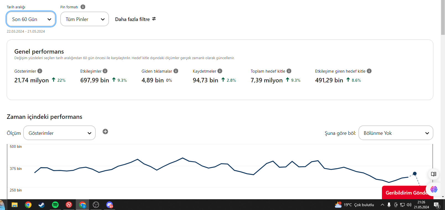Click the page vertical scrollbar

coord(443,99)
